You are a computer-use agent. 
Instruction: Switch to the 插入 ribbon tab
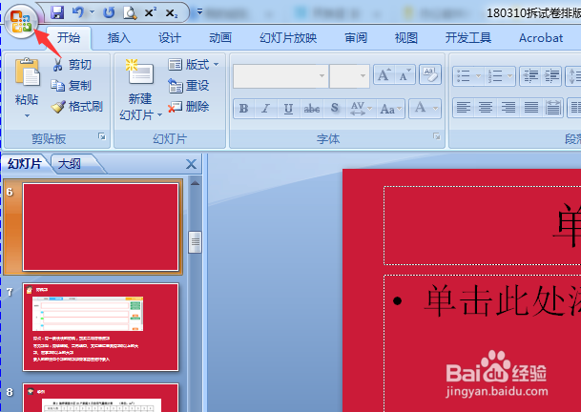pyautogui.click(x=119, y=38)
